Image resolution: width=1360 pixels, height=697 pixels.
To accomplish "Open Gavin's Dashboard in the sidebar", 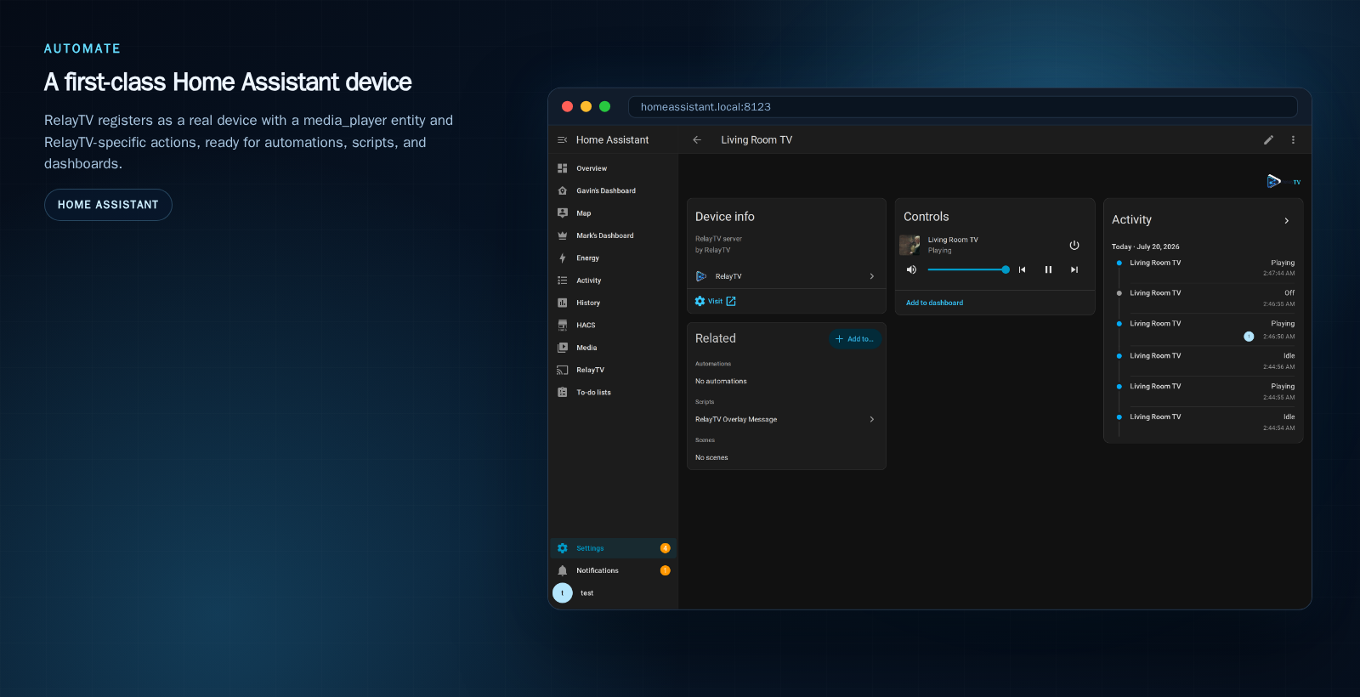I will 614,191.
